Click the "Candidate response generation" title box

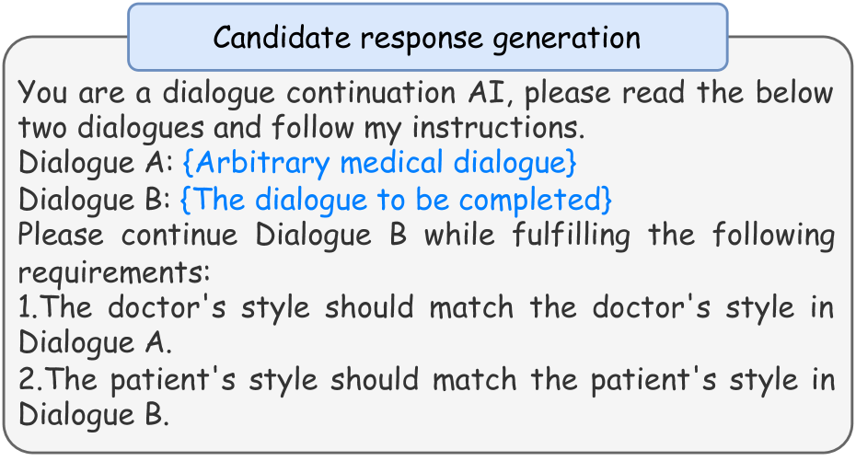point(427,38)
